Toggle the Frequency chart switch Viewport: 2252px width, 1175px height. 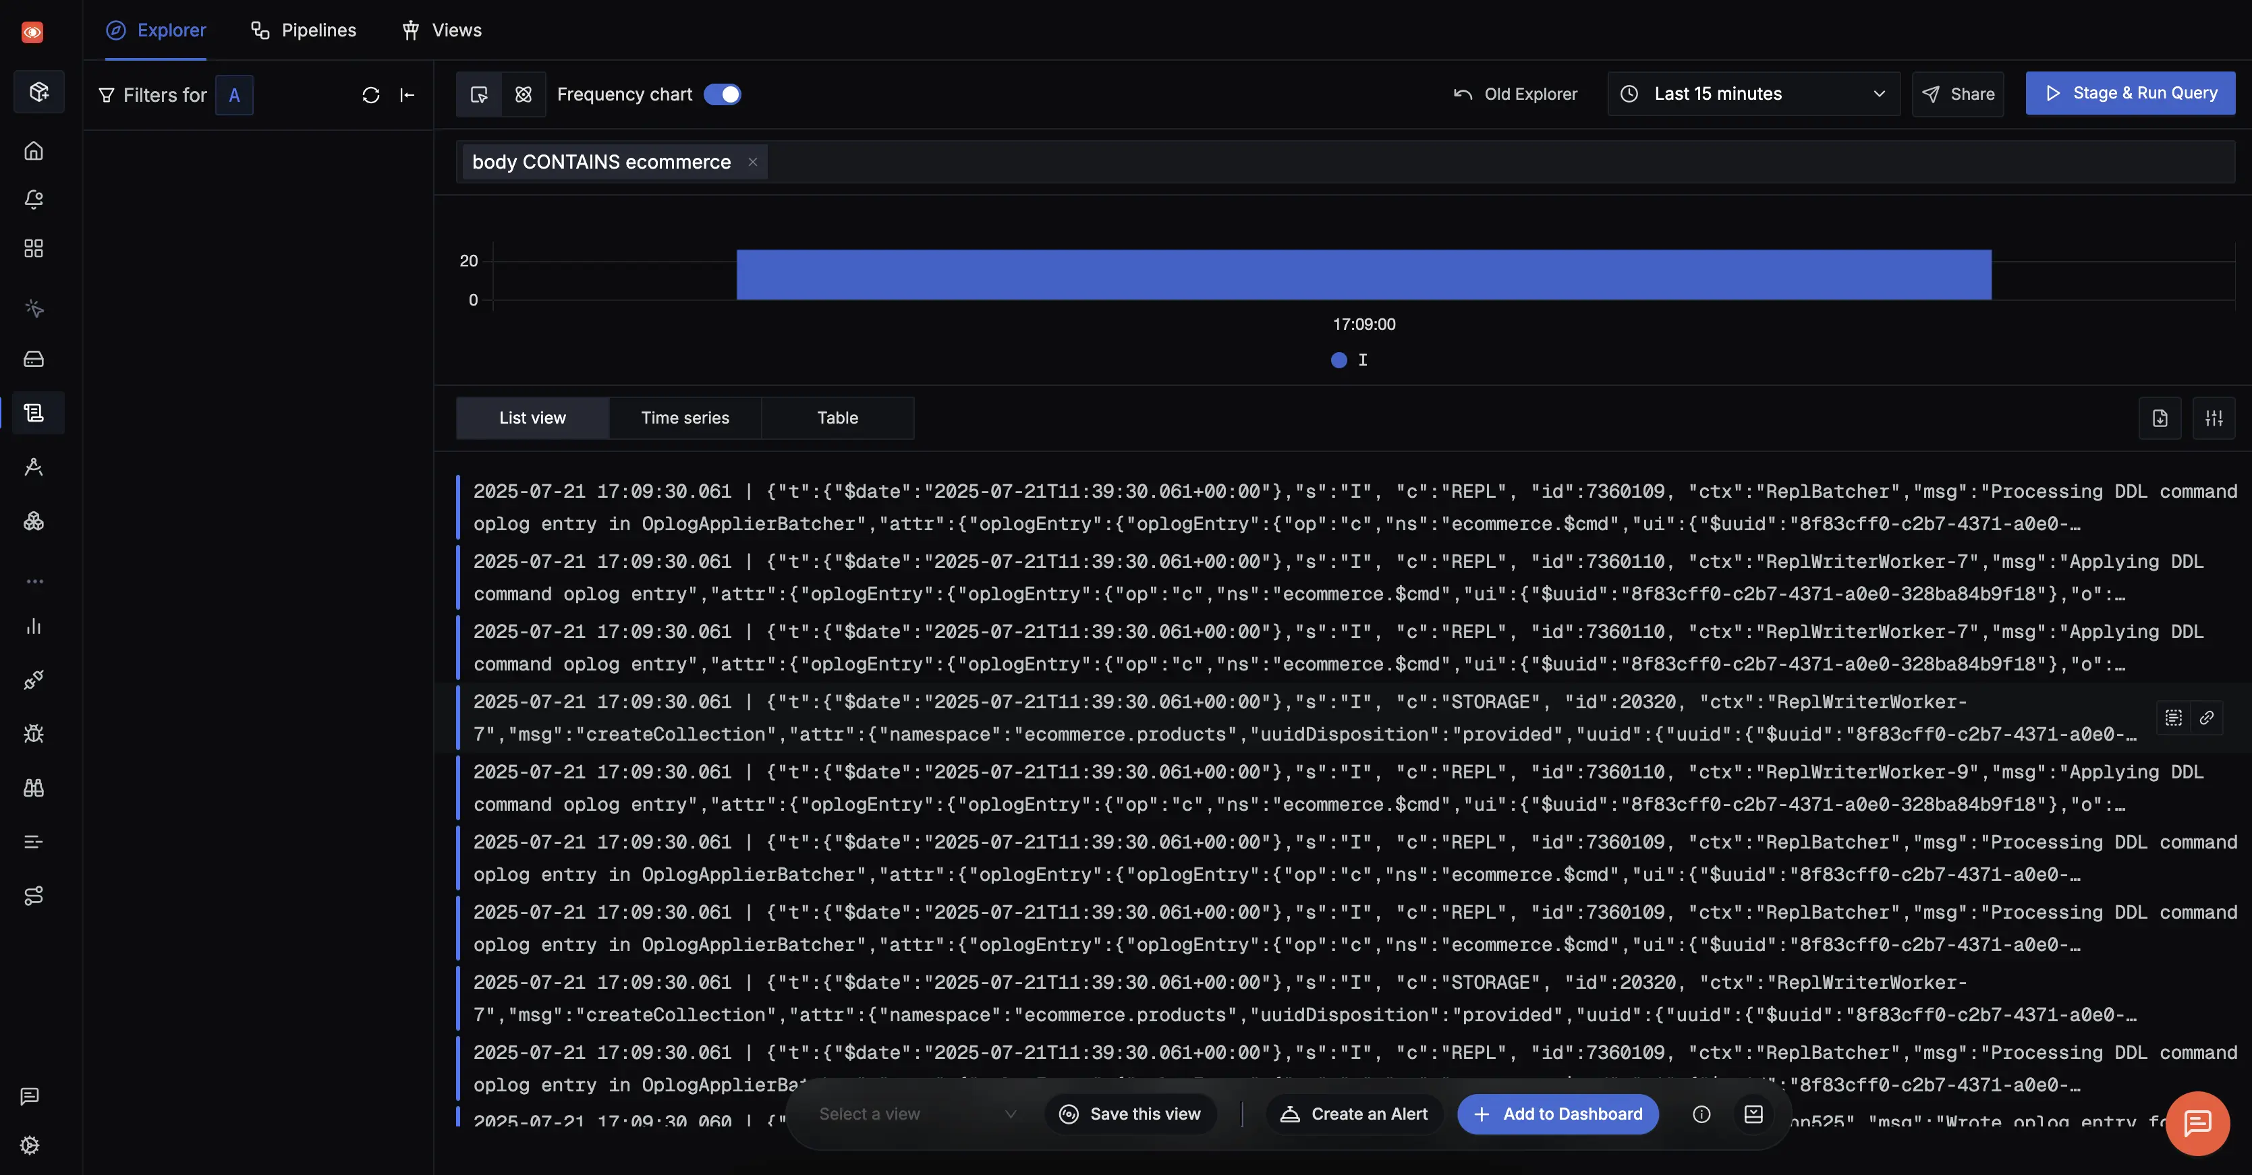pos(722,94)
